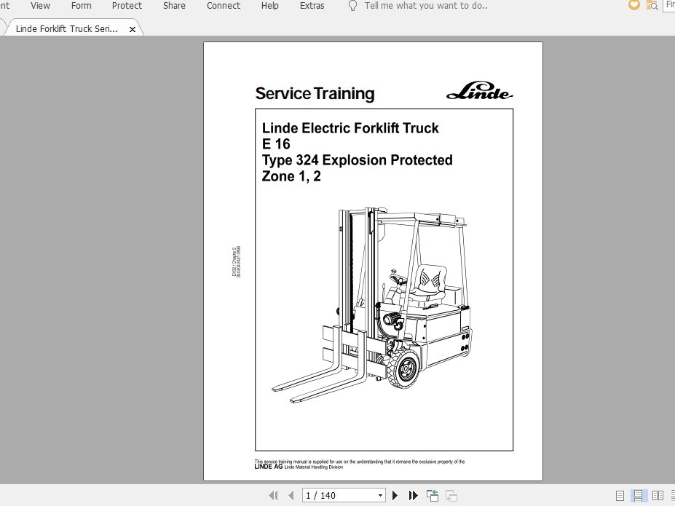Click the Type 324 Explosion Protected line
This screenshot has width=675, height=506.
357,160
